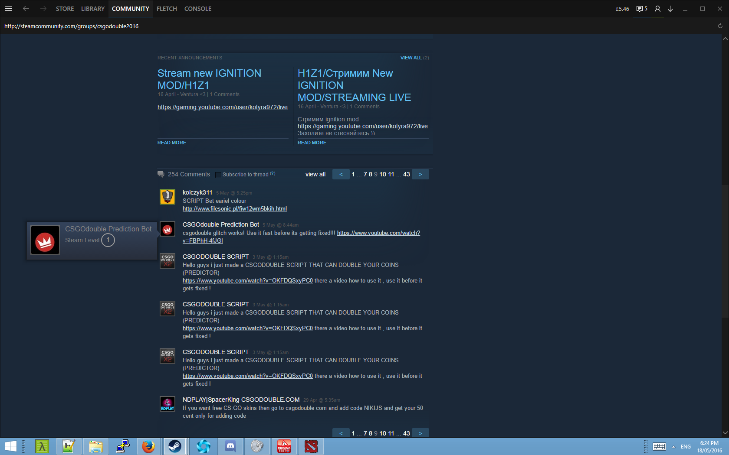Click VIEW ALL announcements link
729x455 pixels.
[x=410, y=58]
